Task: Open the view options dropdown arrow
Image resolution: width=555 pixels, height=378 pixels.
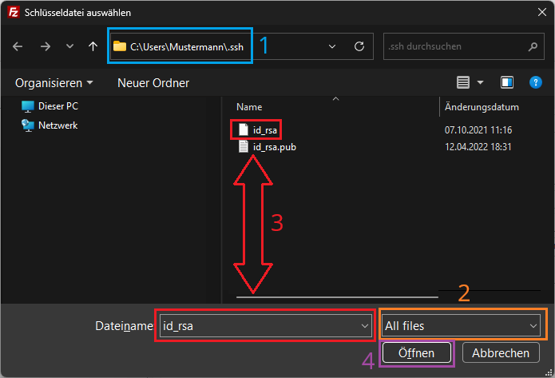Action: pos(480,82)
